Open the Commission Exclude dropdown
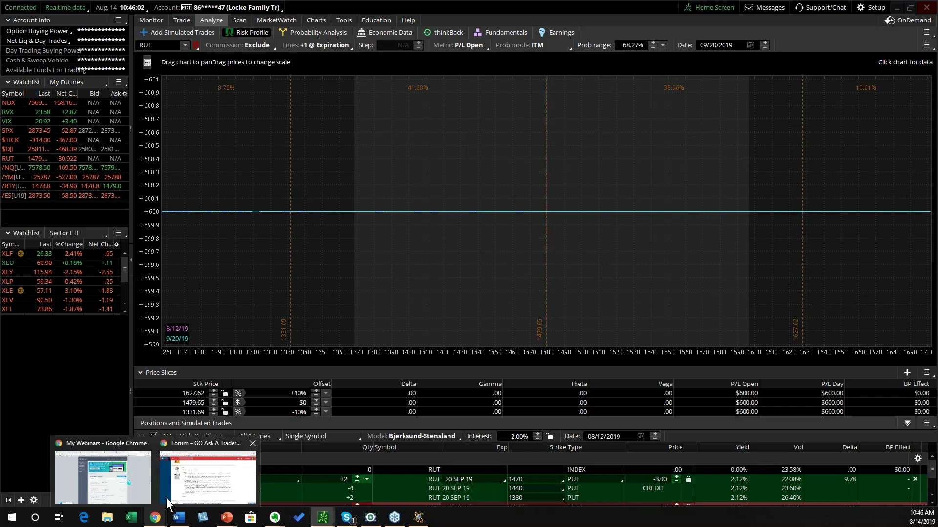Screen dimensions: 938x527 pyautogui.click(x=240, y=45)
